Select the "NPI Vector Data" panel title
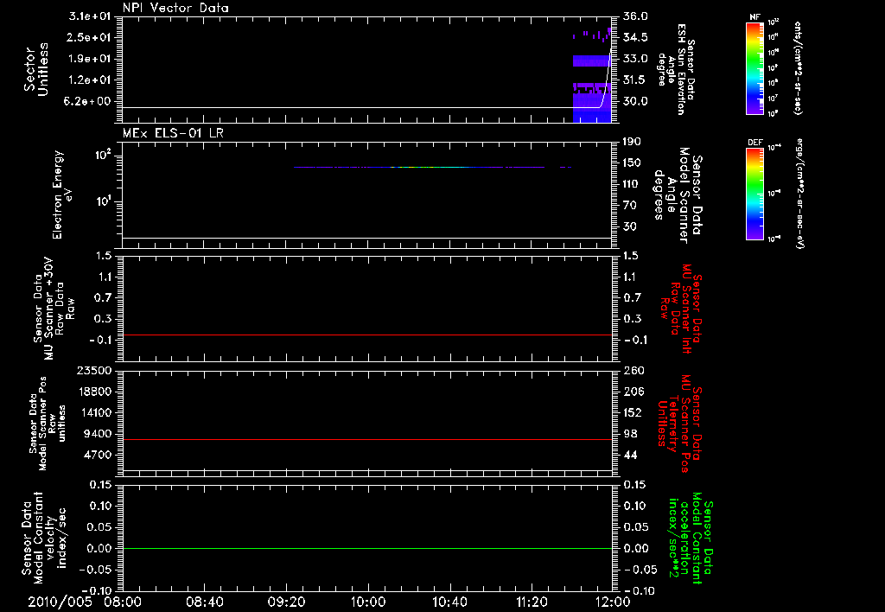Image resolution: width=885 pixels, height=612 pixels. [176, 8]
